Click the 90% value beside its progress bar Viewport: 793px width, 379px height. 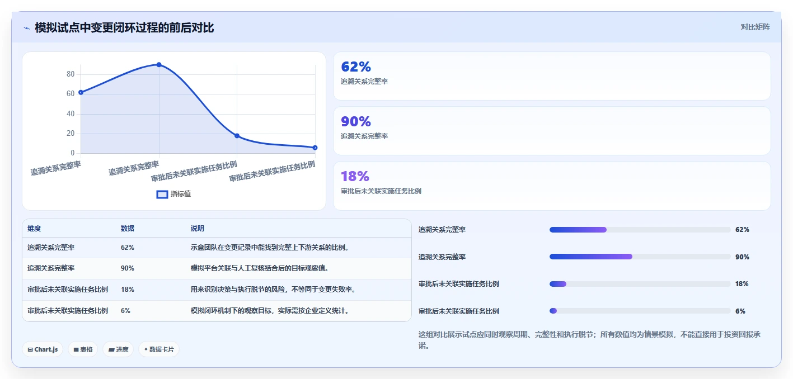[742, 257]
